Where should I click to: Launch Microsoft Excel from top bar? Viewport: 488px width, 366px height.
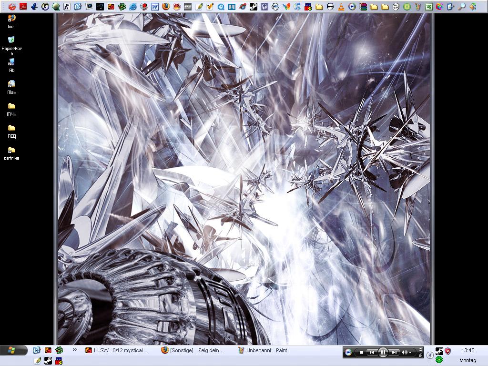[x=429, y=6]
